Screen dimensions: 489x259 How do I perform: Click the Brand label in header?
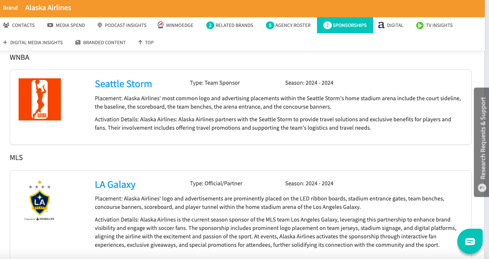pos(10,8)
